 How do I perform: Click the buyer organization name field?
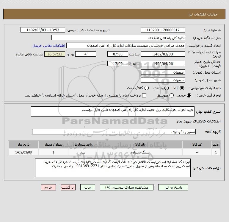pos(118,38)
